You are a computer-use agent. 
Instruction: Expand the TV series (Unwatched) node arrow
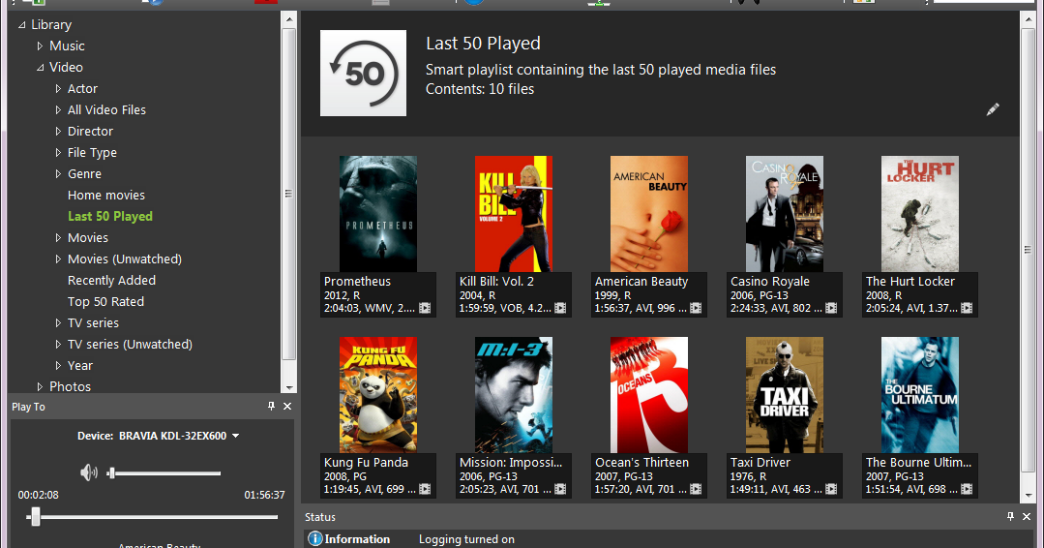coord(58,345)
